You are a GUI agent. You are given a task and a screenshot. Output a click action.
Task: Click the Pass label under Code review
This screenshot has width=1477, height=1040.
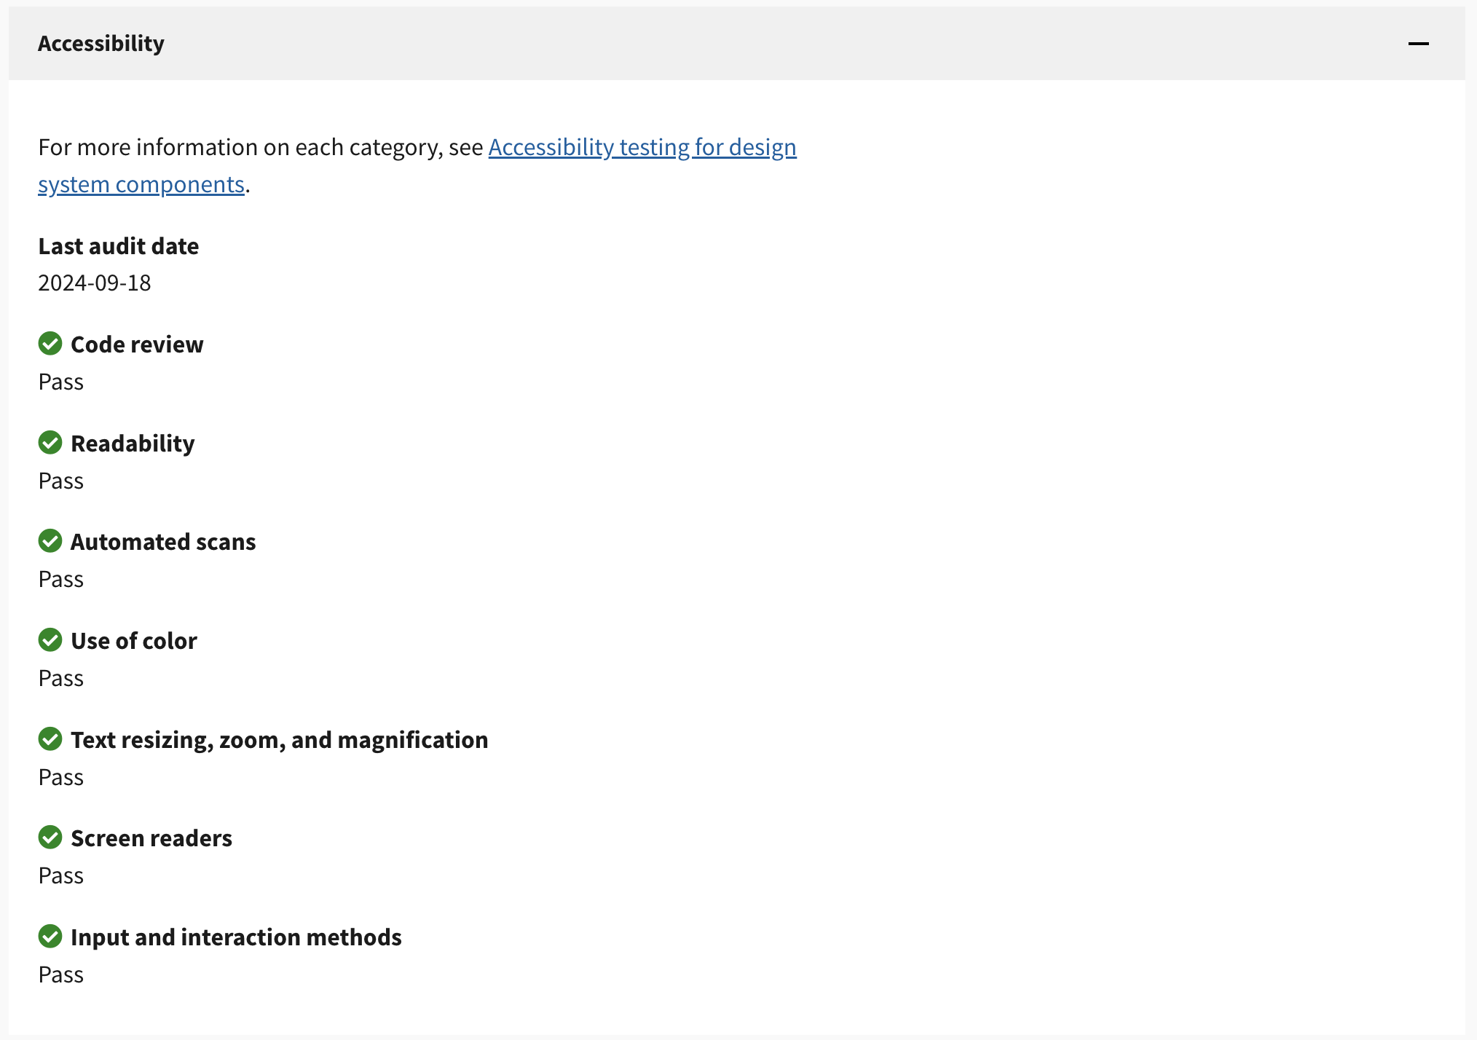pyautogui.click(x=61, y=381)
